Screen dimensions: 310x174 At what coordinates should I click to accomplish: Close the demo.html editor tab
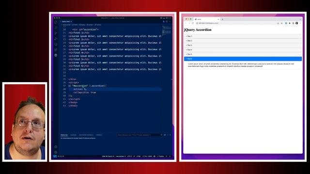(71, 21)
